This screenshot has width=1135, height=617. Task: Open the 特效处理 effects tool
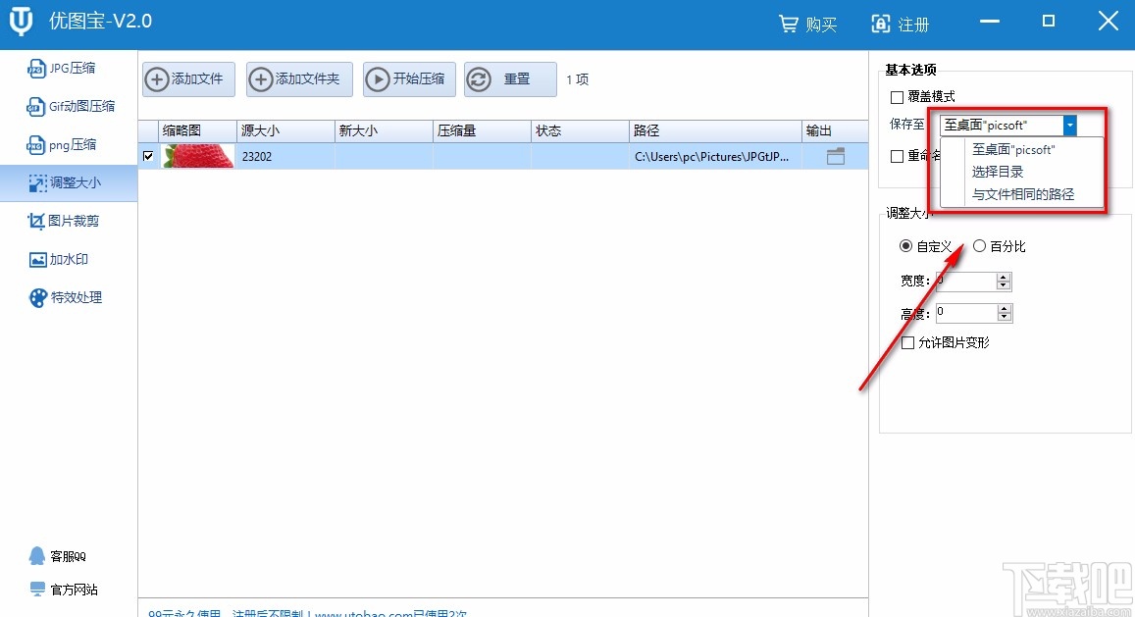68,297
